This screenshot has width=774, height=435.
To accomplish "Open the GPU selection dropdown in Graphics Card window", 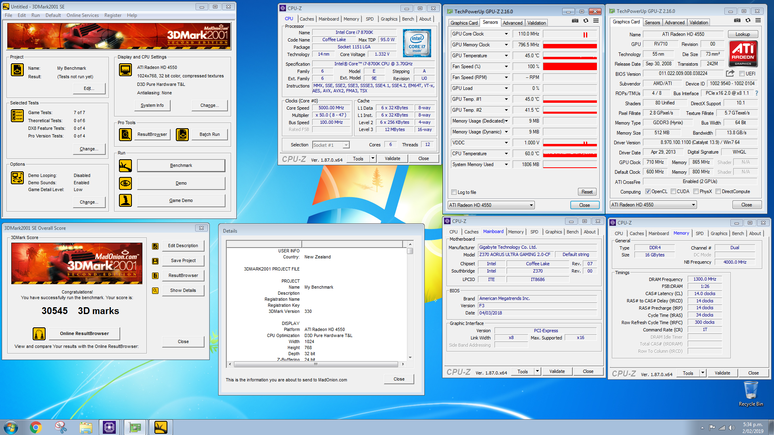I will coord(653,205).
